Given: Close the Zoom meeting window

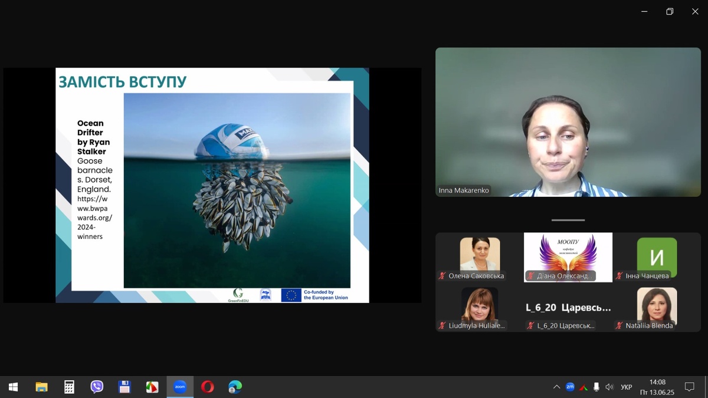Looking at the screenshot, I should tap(695, 11).
